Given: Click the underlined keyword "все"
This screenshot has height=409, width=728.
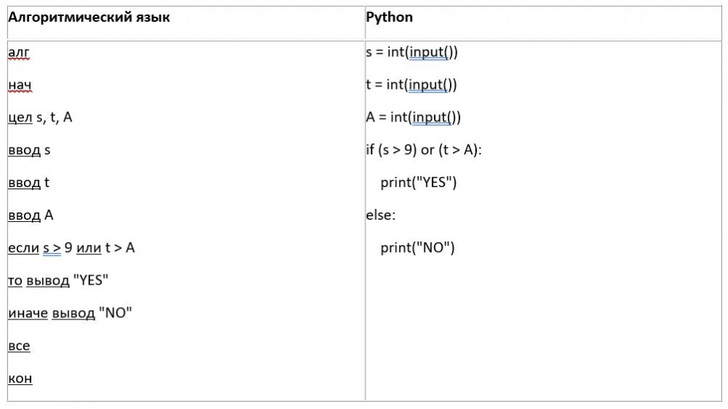Looking at the screenshot, I should 19,346.
